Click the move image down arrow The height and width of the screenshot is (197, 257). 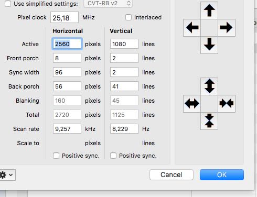point(209,45)
